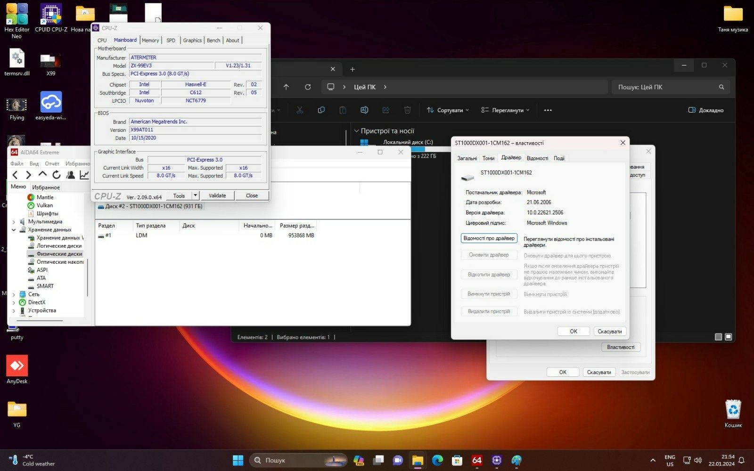
Task: Open the Explorer three-dots more menu
Action: click(548, 110)
